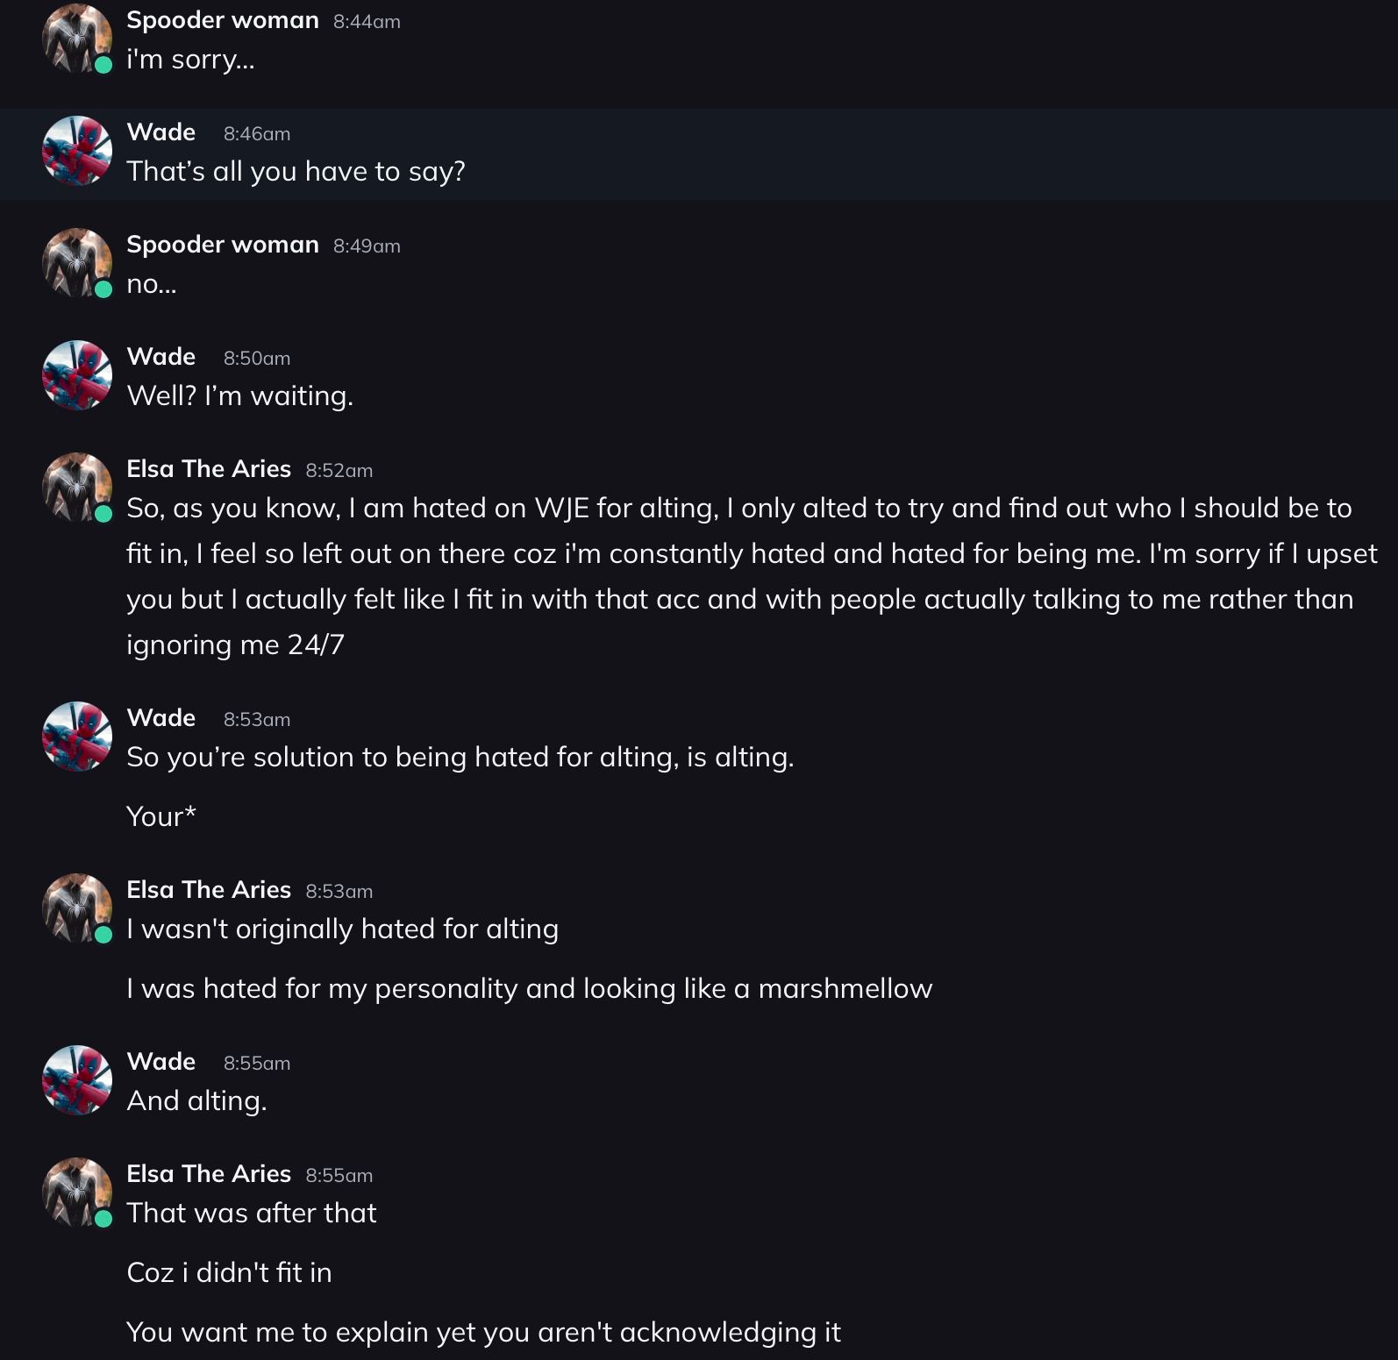
Task: Click Elsa The Aries name on 8:52am message
Action: point(209,469)
